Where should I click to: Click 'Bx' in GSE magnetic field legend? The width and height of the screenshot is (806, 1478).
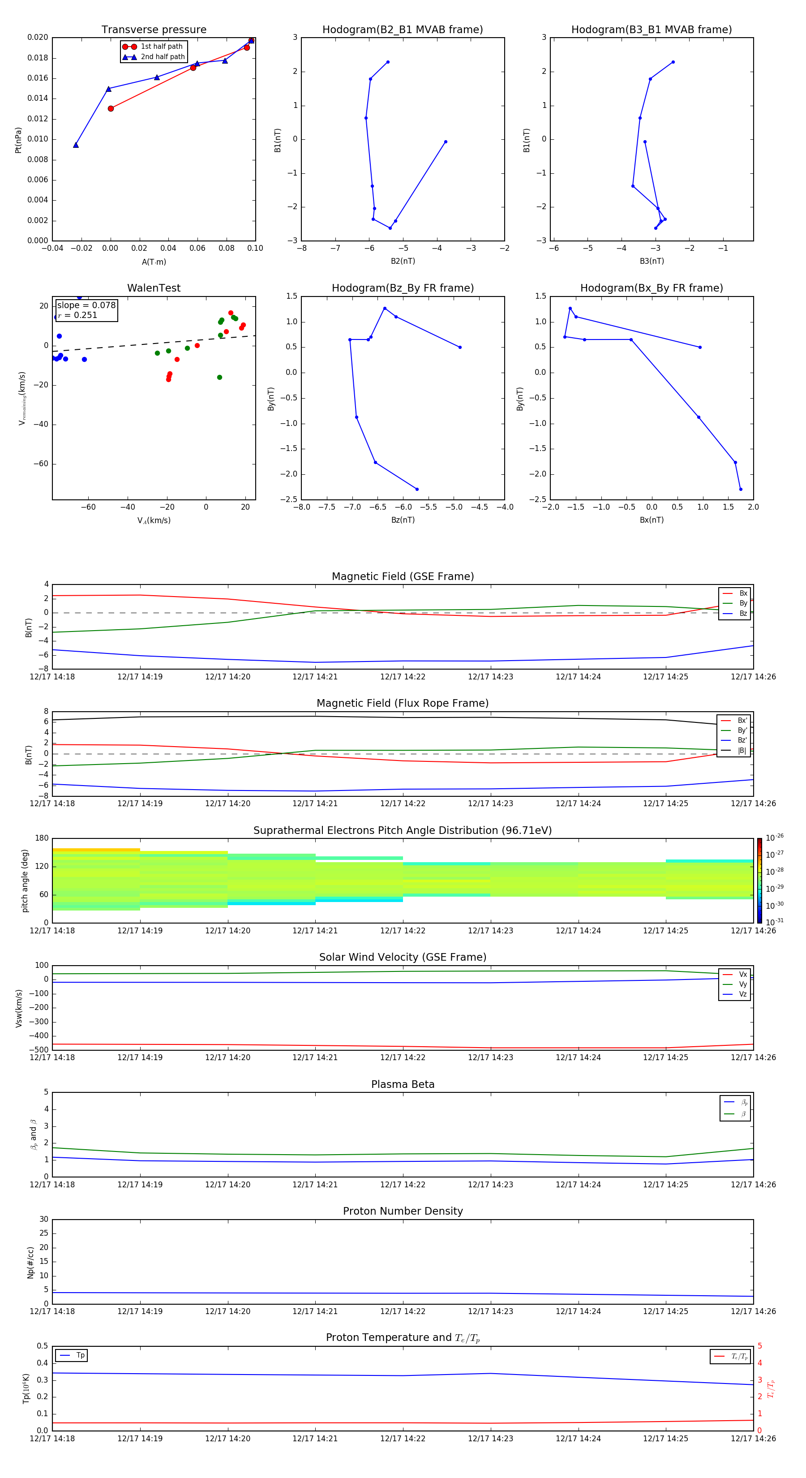(735, 593)
